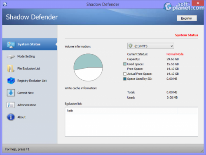Click the Commit Now download arrow icon
The width and height of the screenshot is (206, 155).
tap(11, 93)
